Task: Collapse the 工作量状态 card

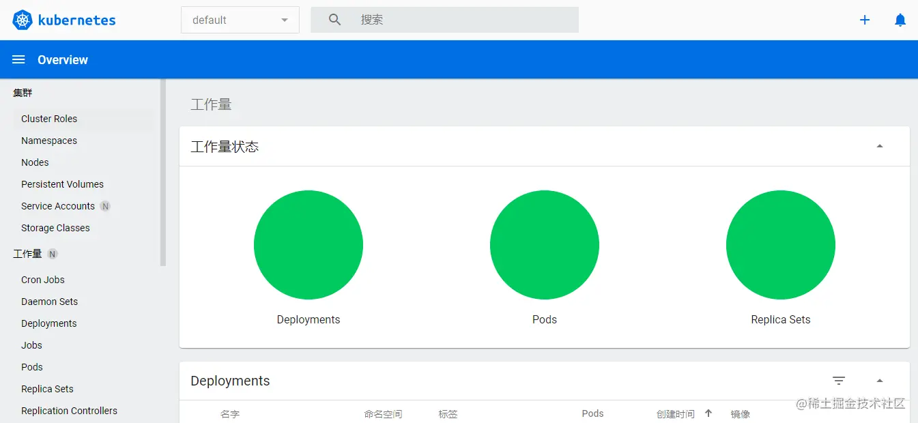Action: point(880,146)
